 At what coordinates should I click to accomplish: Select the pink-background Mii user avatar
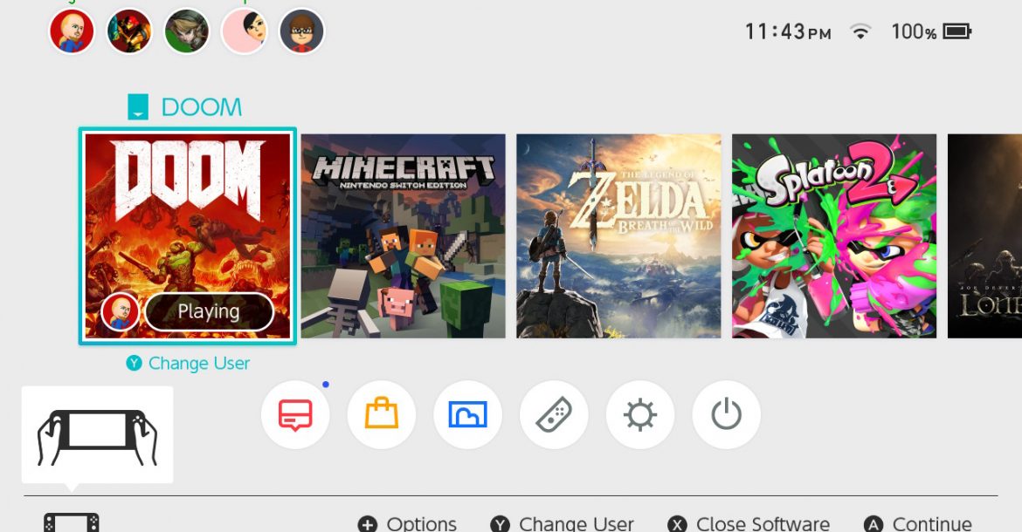click(245, 32)
